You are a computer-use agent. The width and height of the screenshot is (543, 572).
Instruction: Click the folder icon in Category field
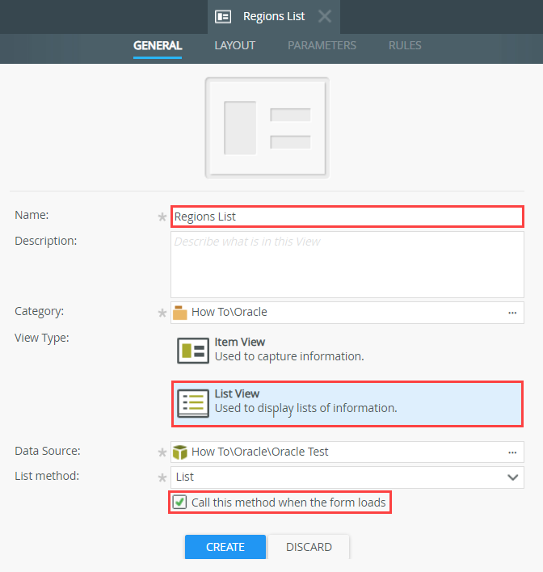179,313
